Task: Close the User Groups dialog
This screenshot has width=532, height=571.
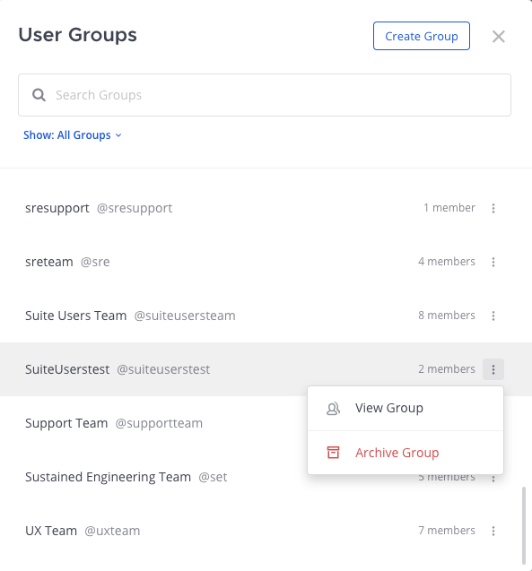Action: point(498,37)
